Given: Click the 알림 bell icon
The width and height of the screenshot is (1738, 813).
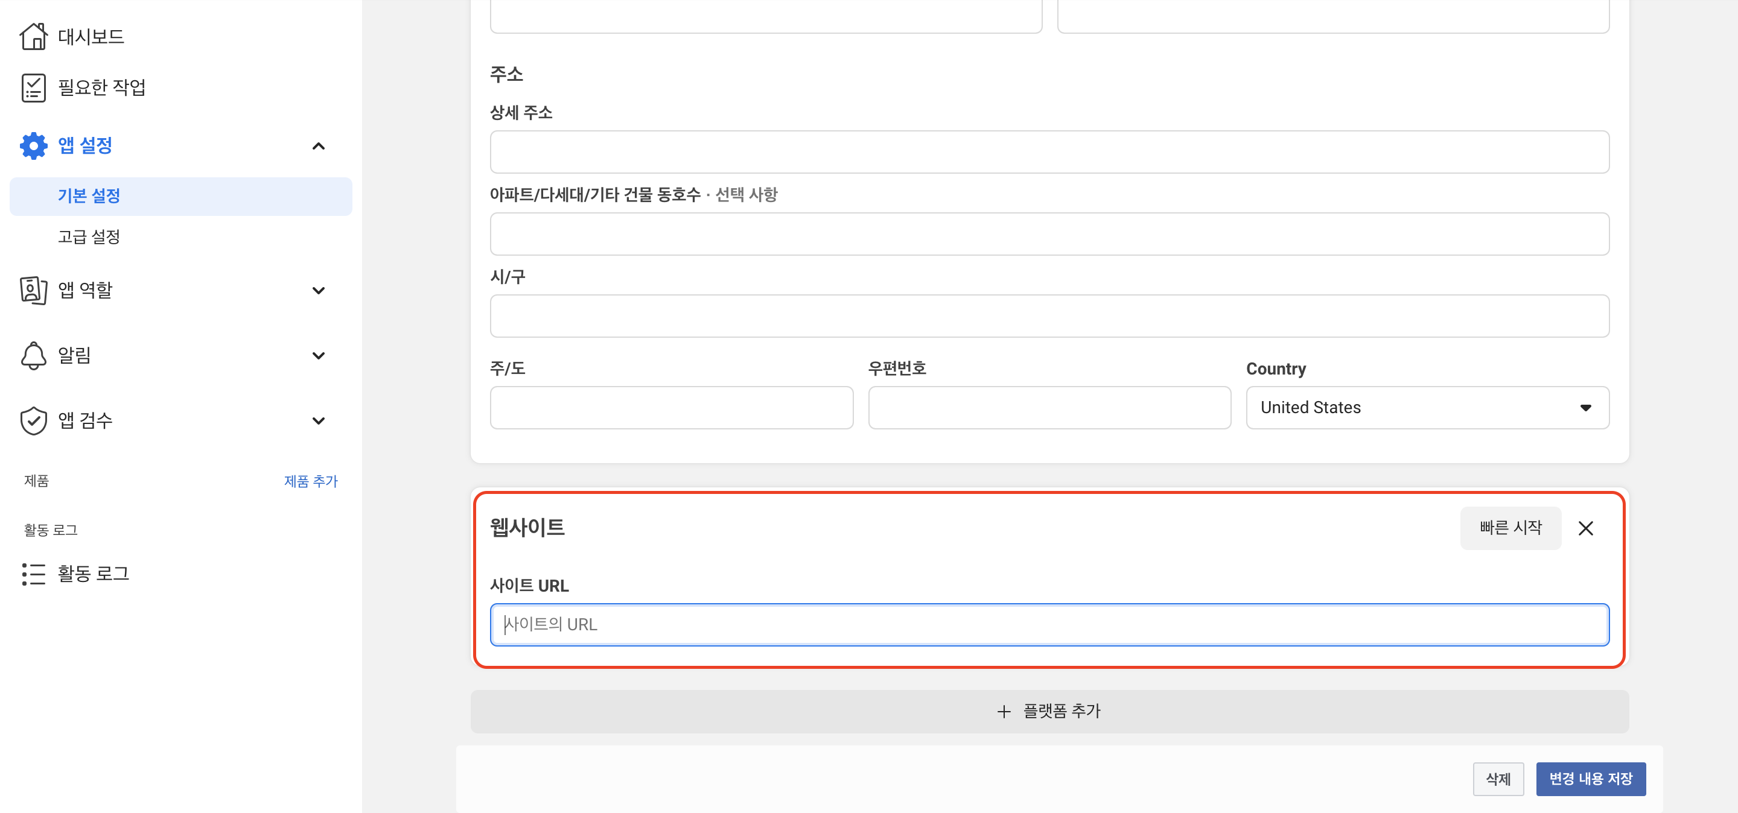Looking at the screenshot, I should [x=33, y=355].
